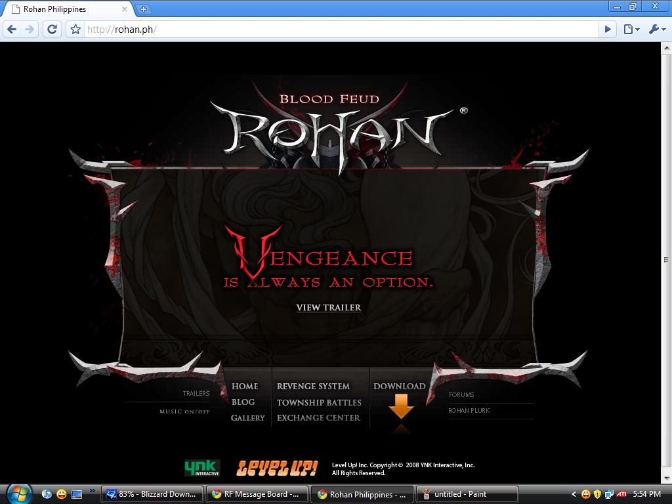Image resolution: width=672 pixels, height=504 pixels.
Task: Go to the HOME page
Action: click(x=245, y=386)
